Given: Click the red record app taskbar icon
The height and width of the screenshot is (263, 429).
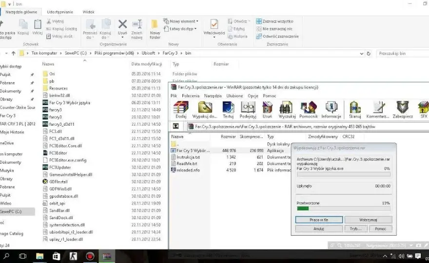Looking at the screenshot, I should 90,256.
